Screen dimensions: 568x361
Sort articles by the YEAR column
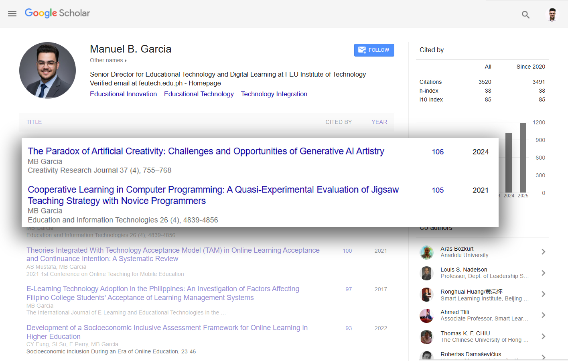379,122
